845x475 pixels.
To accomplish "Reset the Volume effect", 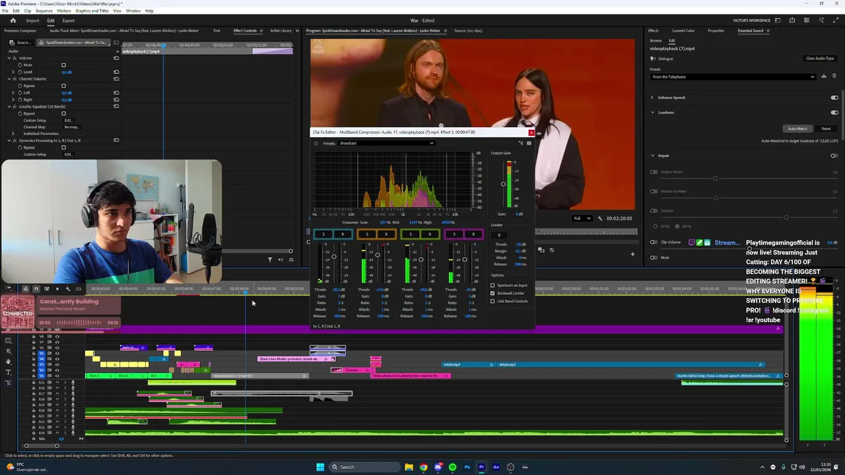I will (116, 58).
